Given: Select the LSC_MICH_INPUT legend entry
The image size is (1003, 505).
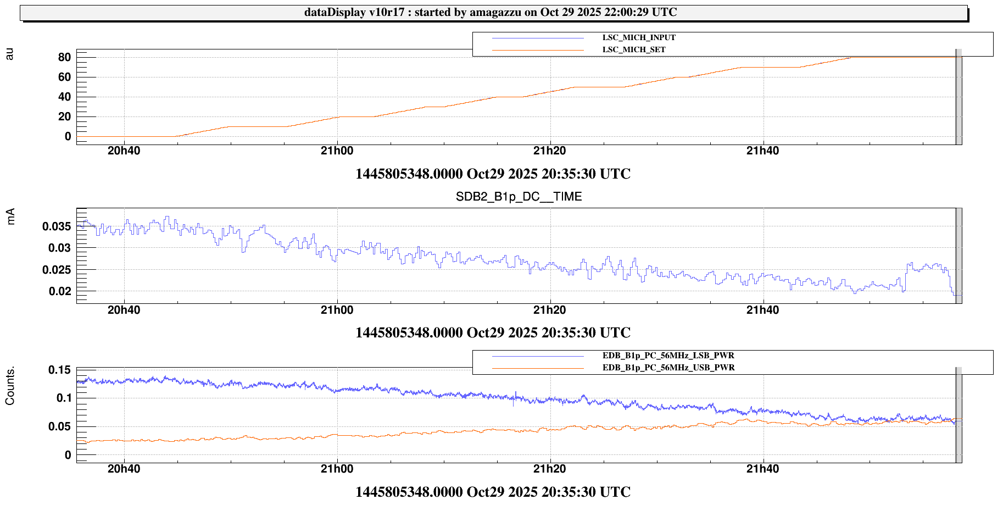Looking at the screenshot, I should click(x=638, y=38).
